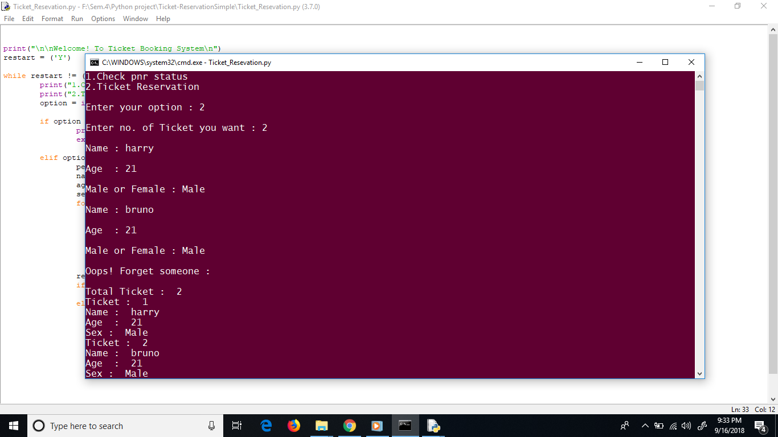
Task: Open File Explorer from the taskbar
Action: [x=321, y=426]
